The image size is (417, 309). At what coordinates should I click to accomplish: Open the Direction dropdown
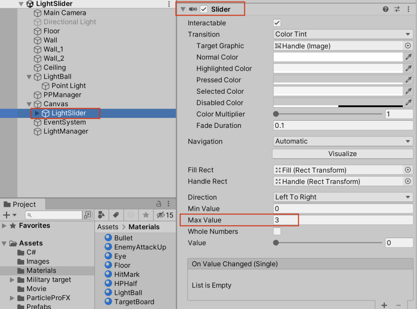click(342, 197)
